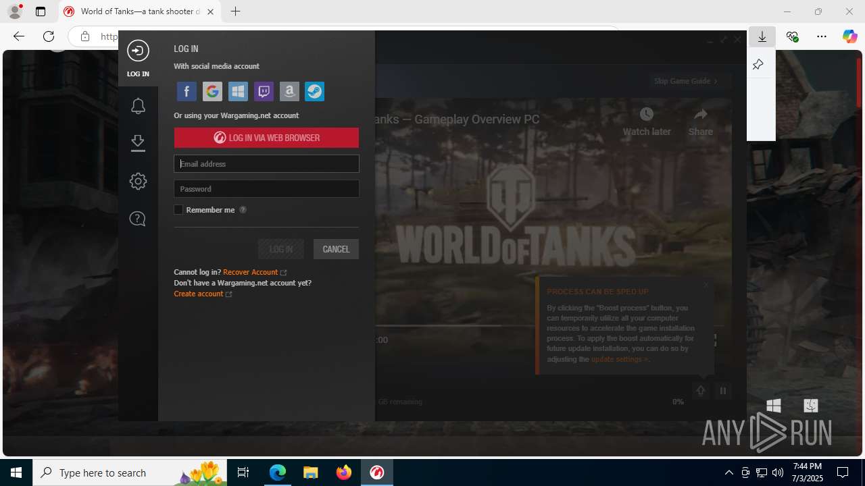
Task: Open Task View on taskbar
Action: [x=244, y=473]
